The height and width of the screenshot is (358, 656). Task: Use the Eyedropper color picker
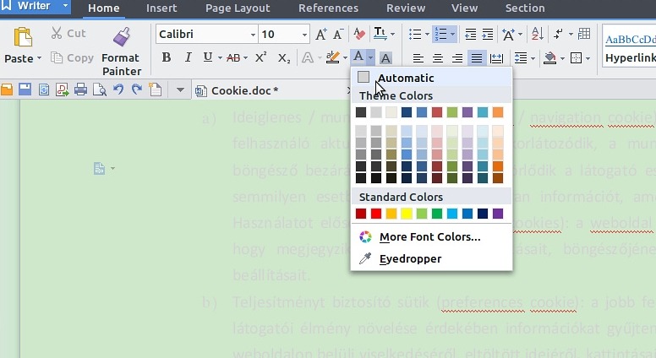410,258
